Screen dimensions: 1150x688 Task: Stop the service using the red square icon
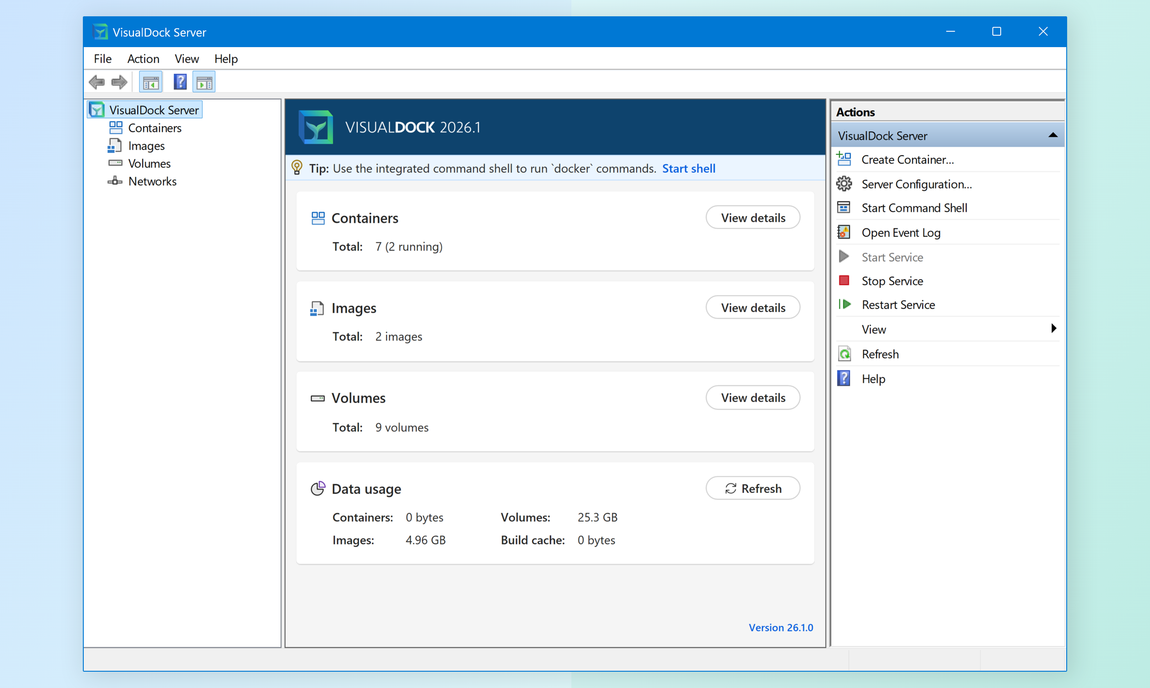click(844, 281)
